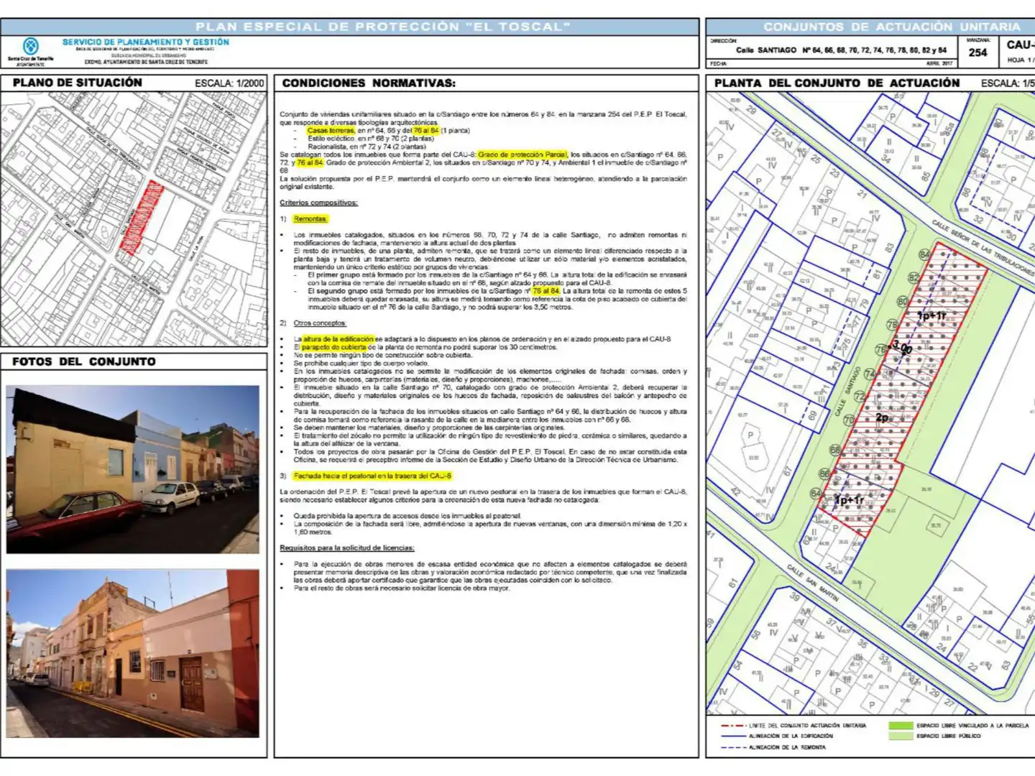
Task: Click 'SERVICIO DE PLANEAMIENTO Y GESTIÓN' heading
Action: (x=146, y=42)
